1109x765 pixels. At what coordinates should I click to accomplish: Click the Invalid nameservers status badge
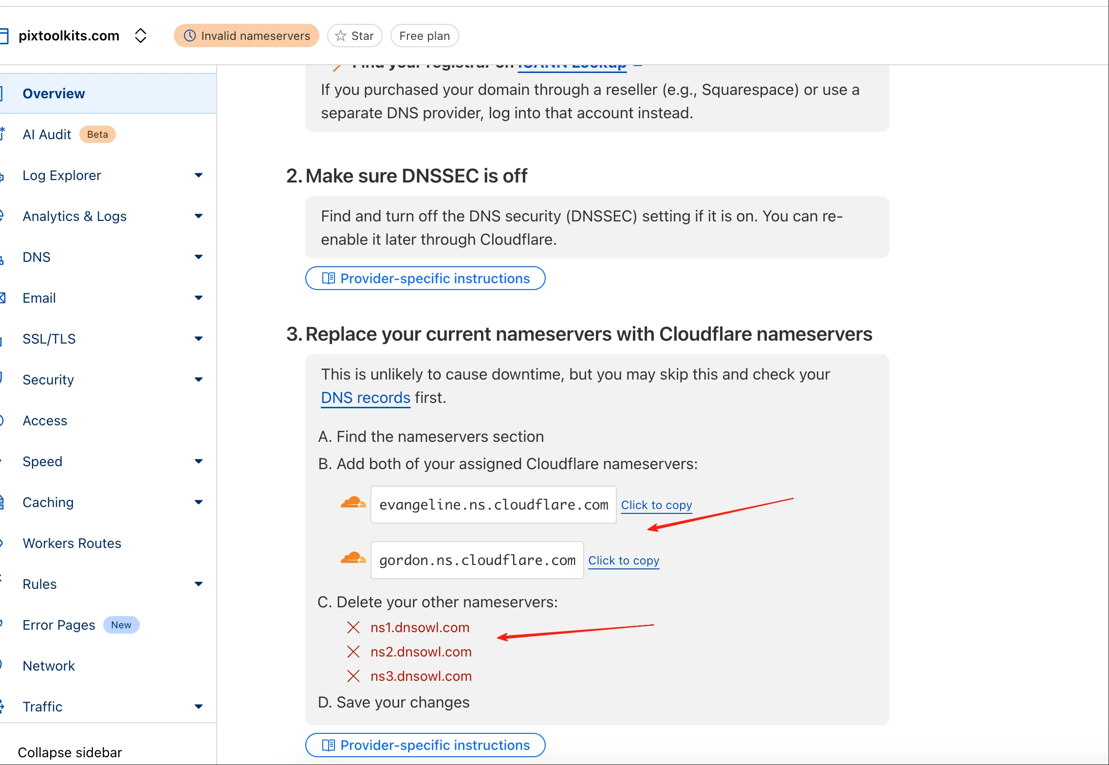tap(246, 36)
